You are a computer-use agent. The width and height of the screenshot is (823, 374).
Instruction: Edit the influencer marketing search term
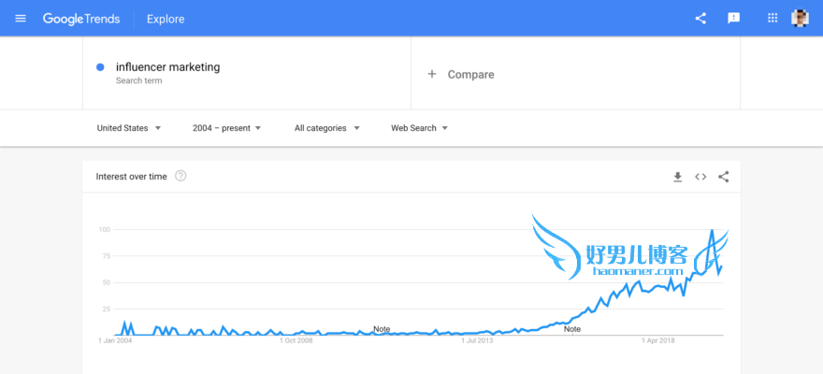click(168, 67)
